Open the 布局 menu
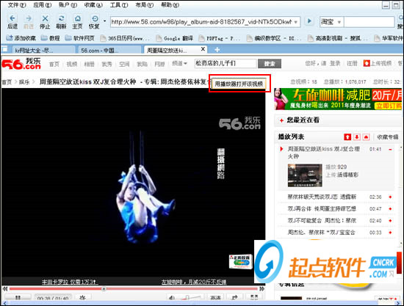Viewport: 404px width, 306px height. click(x=145, y=5)
